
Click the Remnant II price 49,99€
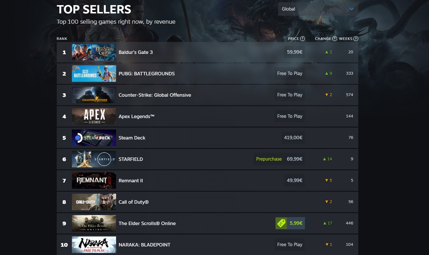295,181
